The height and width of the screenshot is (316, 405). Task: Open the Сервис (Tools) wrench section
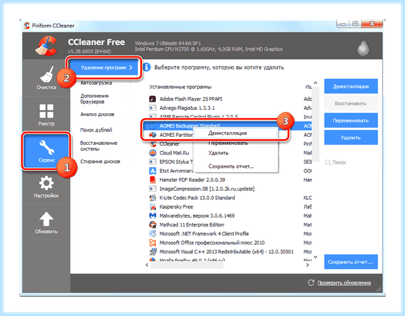46,151
